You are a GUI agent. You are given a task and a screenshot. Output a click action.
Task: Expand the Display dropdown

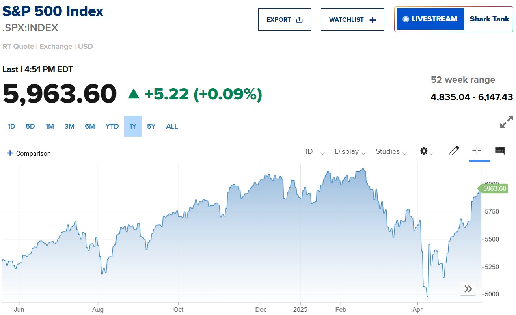[350, 152]
